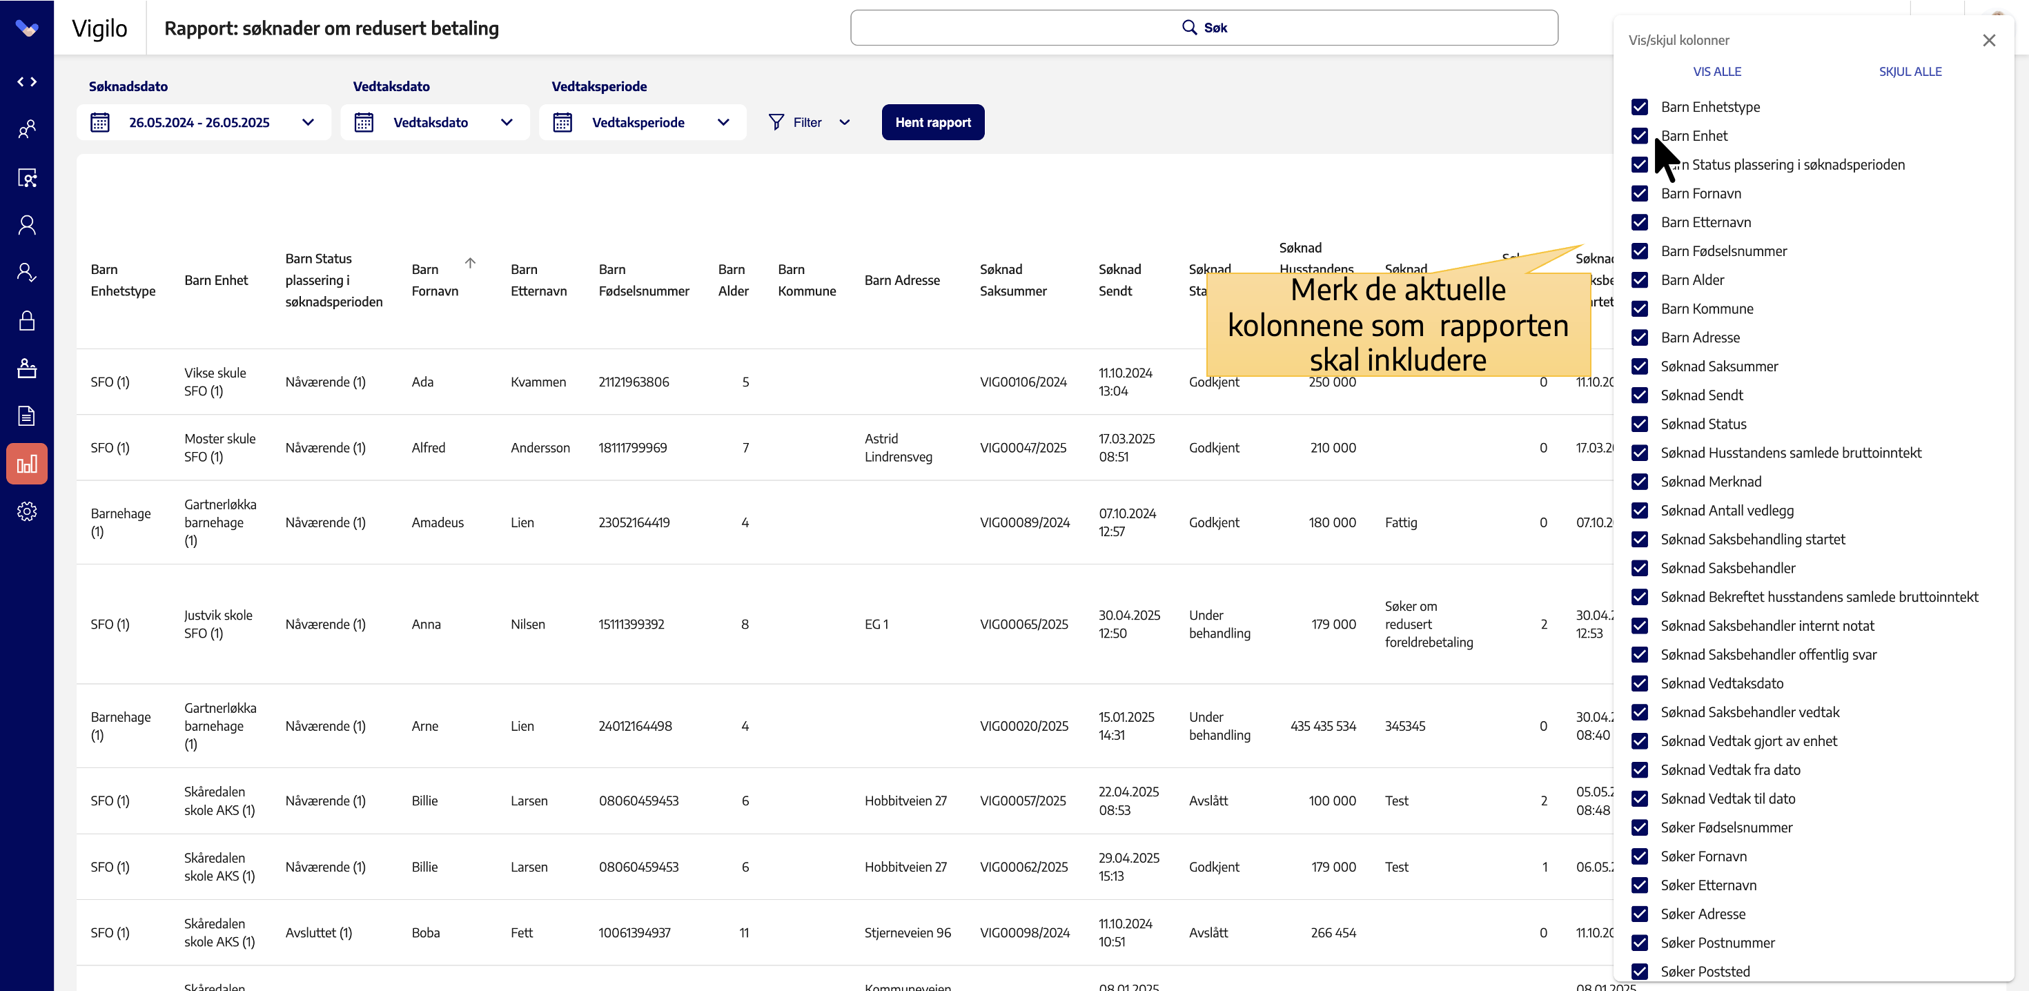Click the Barn Alder column header
The image size is (2029, 991).
pos(734,280)
